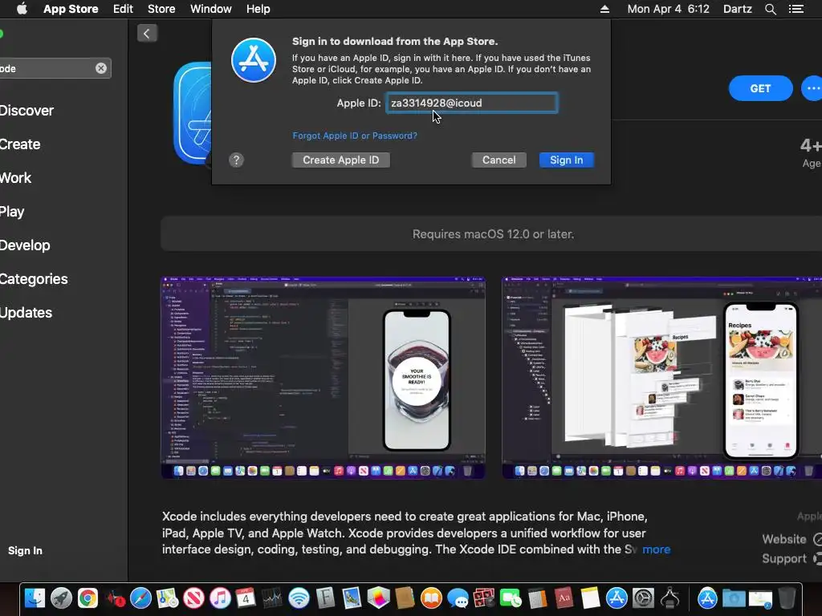
Task: Cancel the sign-in dialog
Action: coord(499,160)
